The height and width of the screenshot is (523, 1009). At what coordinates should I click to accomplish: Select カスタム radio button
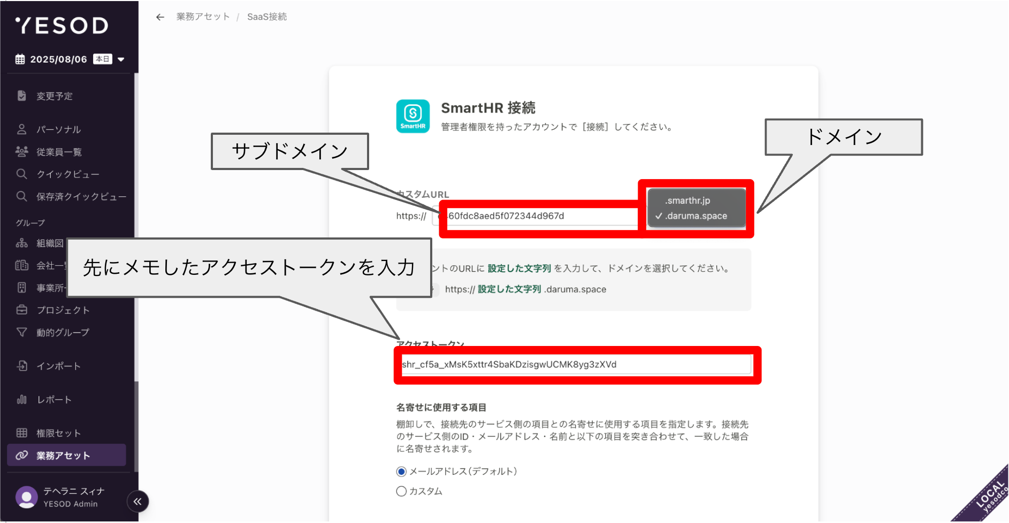pos(401,491)
